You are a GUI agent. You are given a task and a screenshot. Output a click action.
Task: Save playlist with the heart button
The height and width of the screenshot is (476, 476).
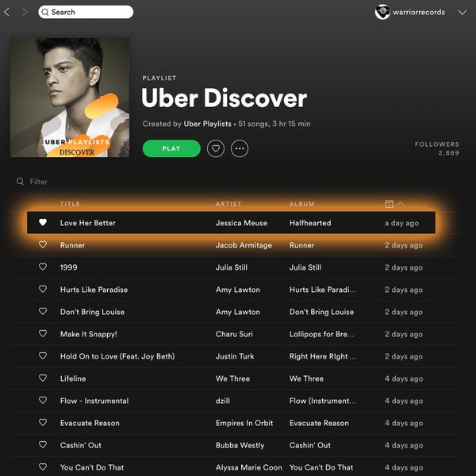point(215,148)
